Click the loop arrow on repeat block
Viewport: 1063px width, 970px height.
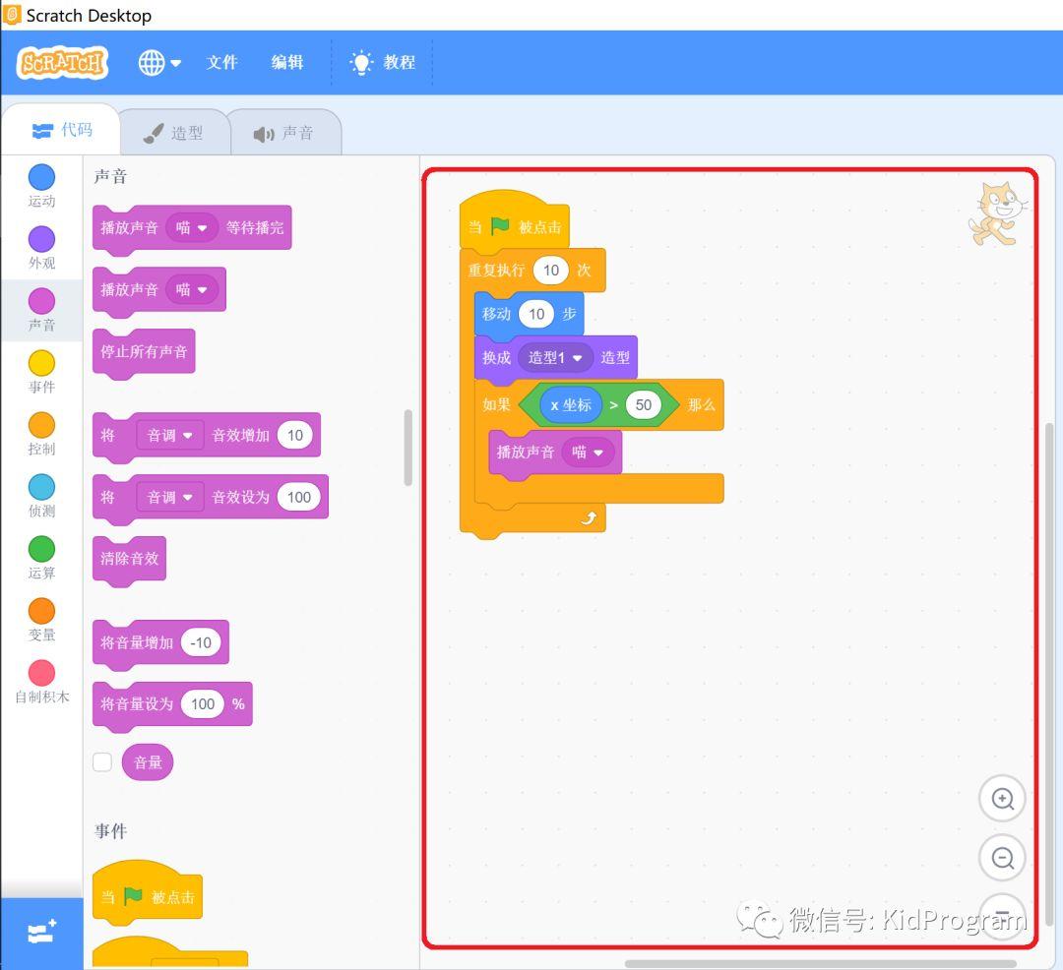(x=588, y=518)
